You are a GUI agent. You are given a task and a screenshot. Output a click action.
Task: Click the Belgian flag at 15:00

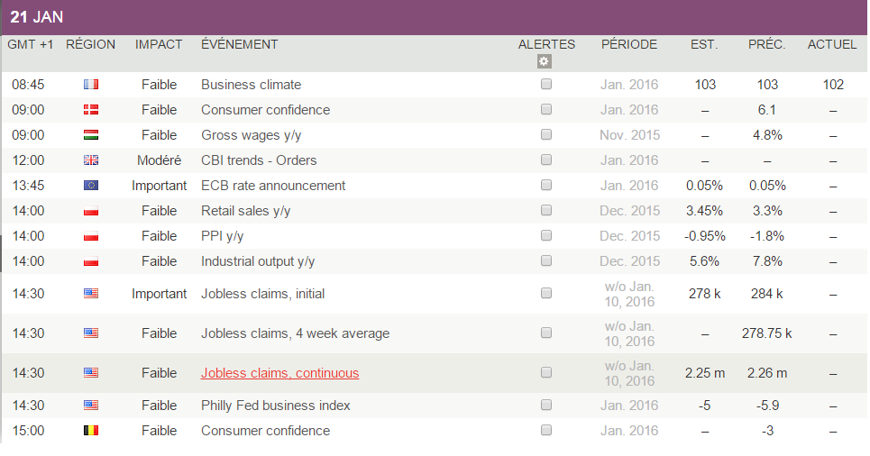(91, 431)
